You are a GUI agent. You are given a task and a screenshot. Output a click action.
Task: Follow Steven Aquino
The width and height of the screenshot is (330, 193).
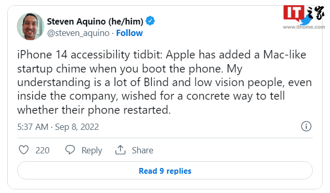129,33
